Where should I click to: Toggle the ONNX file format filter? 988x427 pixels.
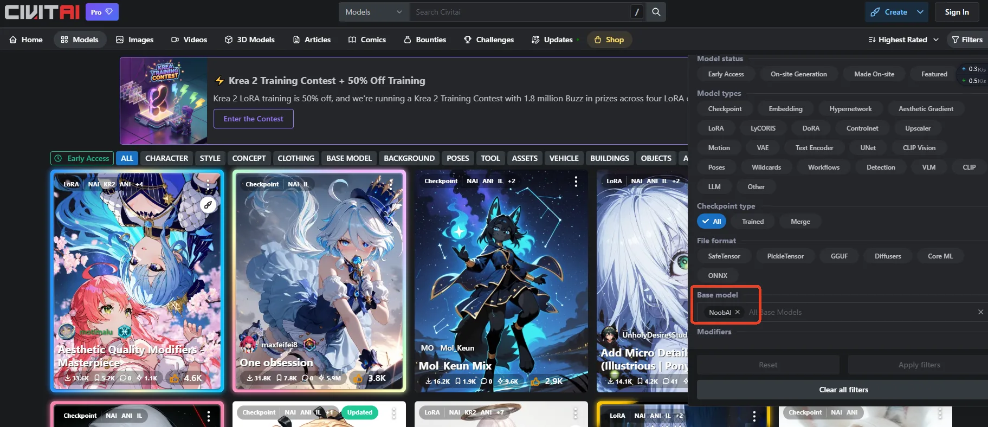pos(718,276)
